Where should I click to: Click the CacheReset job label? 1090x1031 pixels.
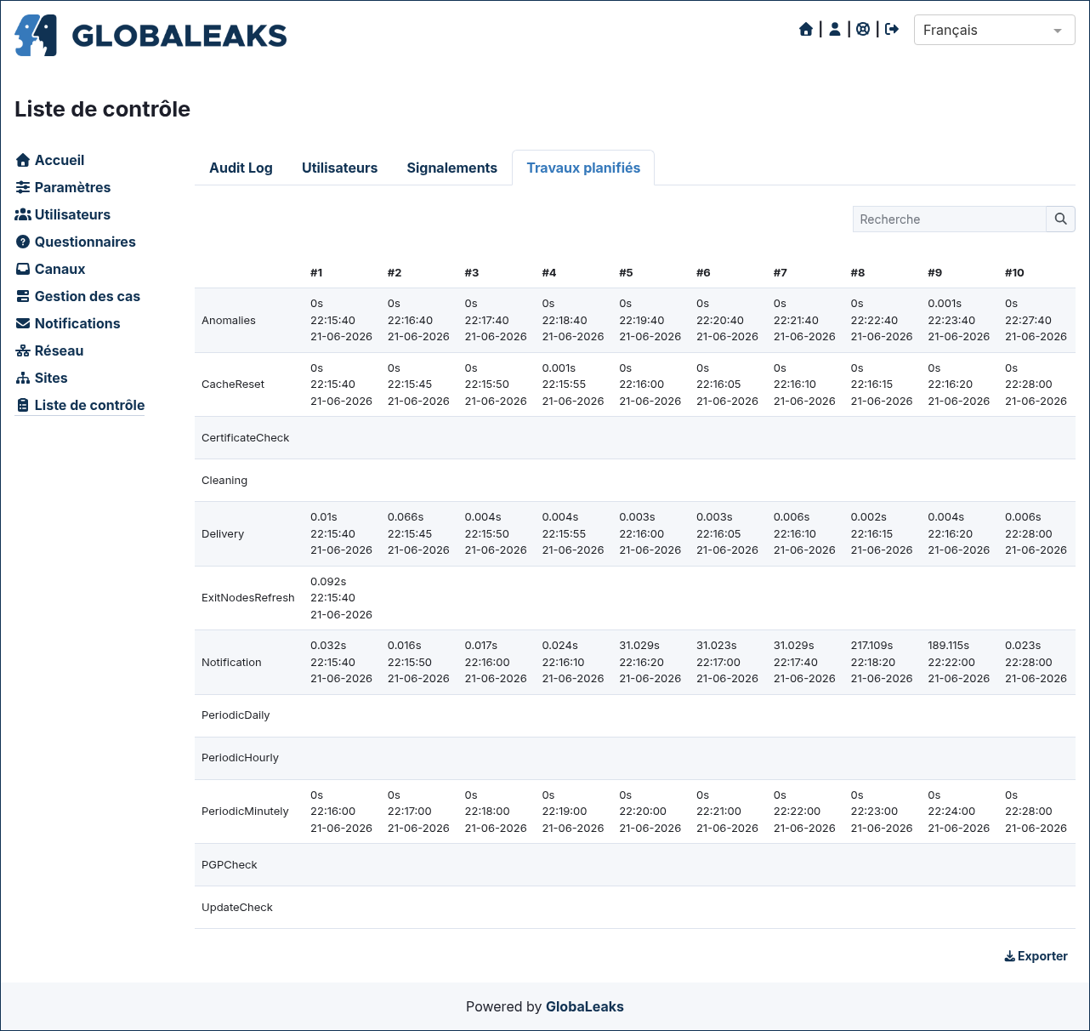[233, 384]
